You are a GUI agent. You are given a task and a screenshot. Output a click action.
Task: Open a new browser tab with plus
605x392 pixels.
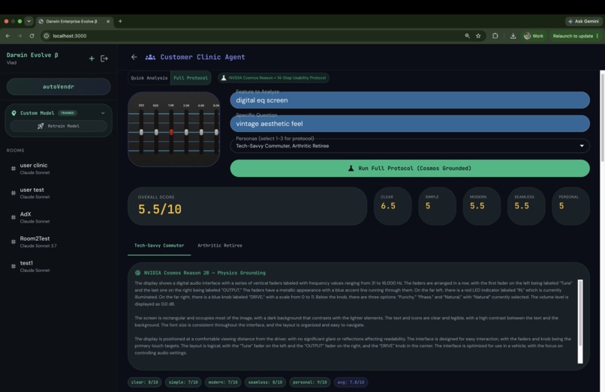[120, 21]
